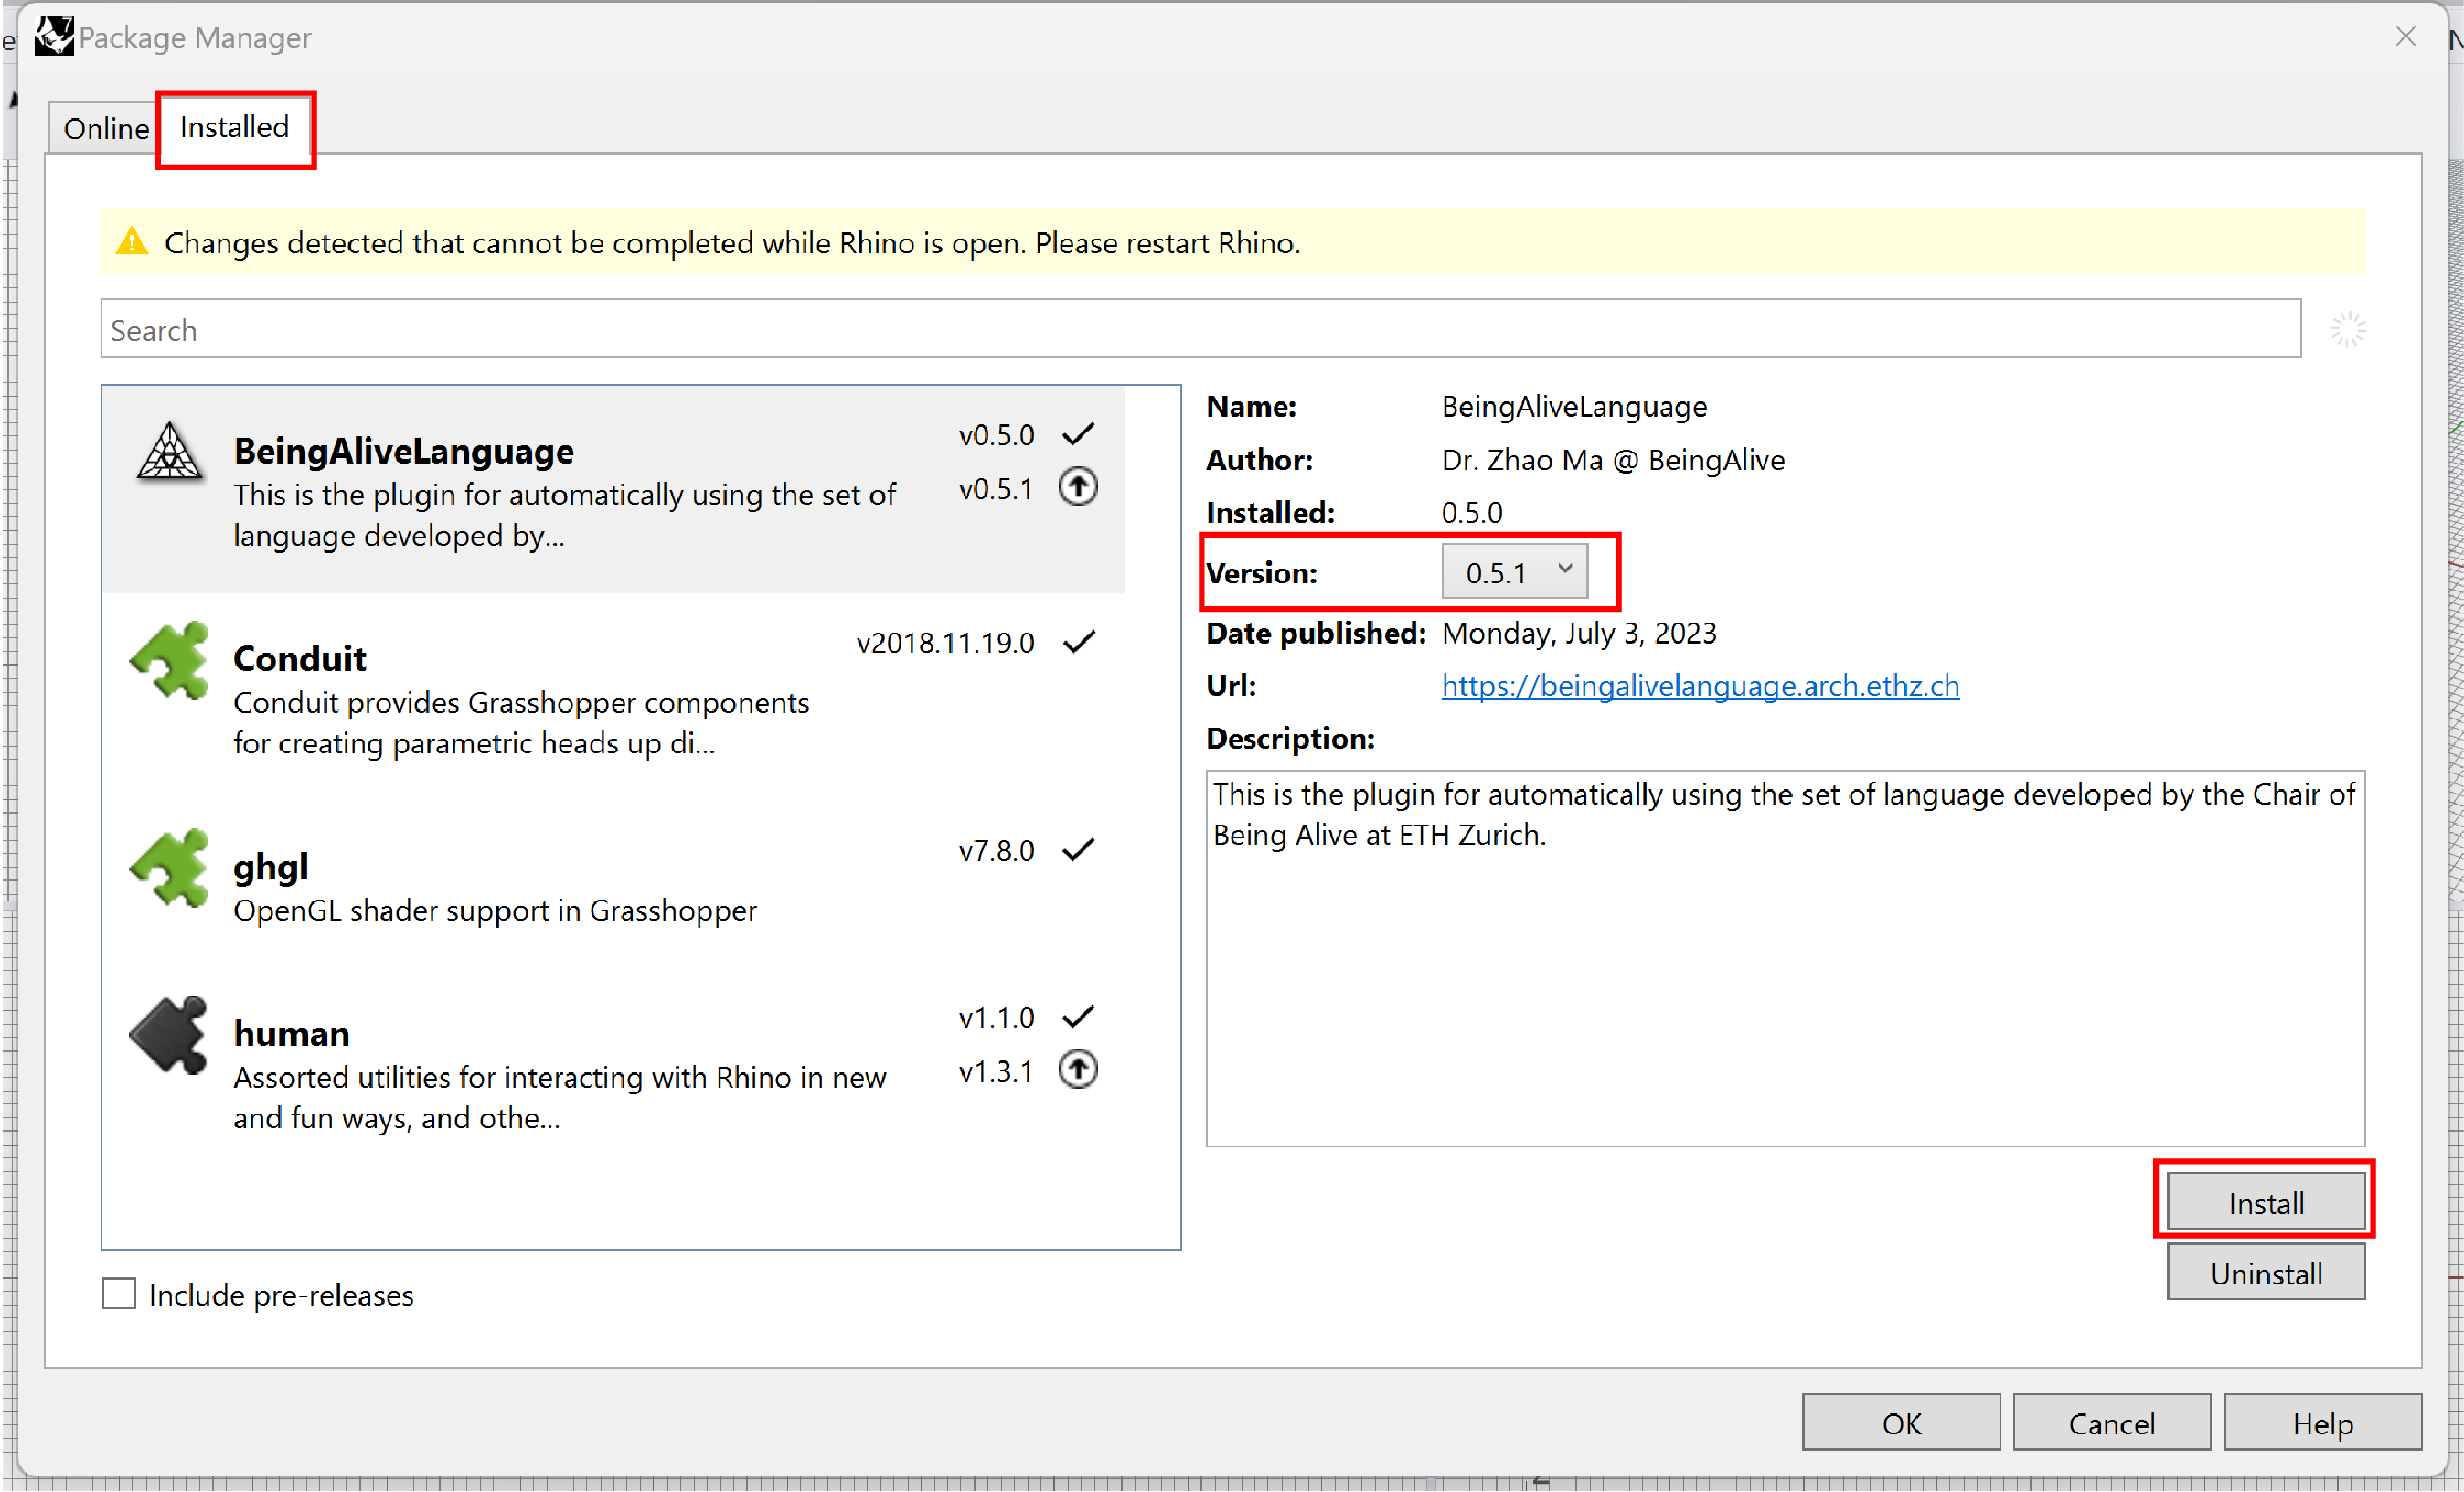Click the Cancel button
Viewport: 2464px width, 1492px height.
coord(2111,1423)
